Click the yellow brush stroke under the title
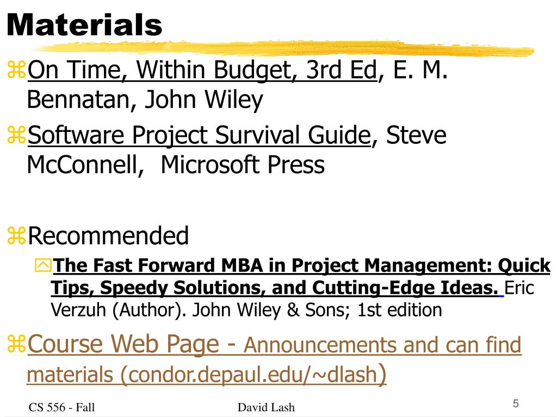The height and width of the screenshot is (417, 557). click(284, 48)
